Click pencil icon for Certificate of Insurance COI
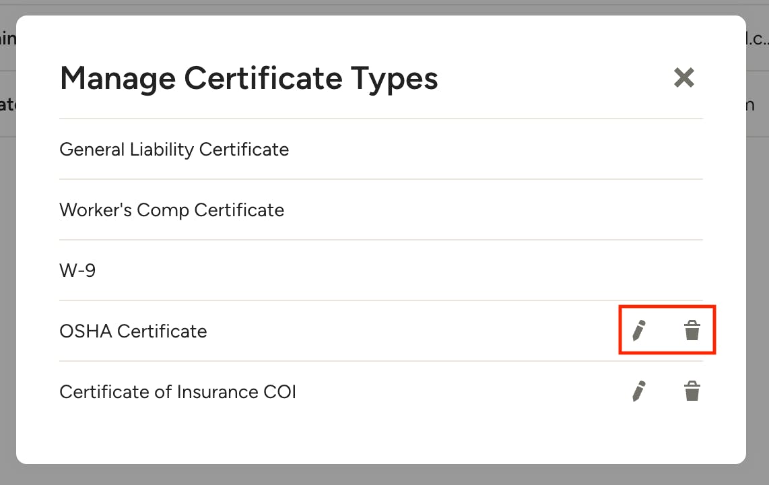The image size is (769, 485). (638, 391)
